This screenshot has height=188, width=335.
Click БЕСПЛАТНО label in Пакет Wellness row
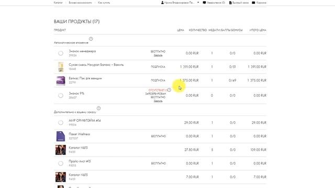158,136
